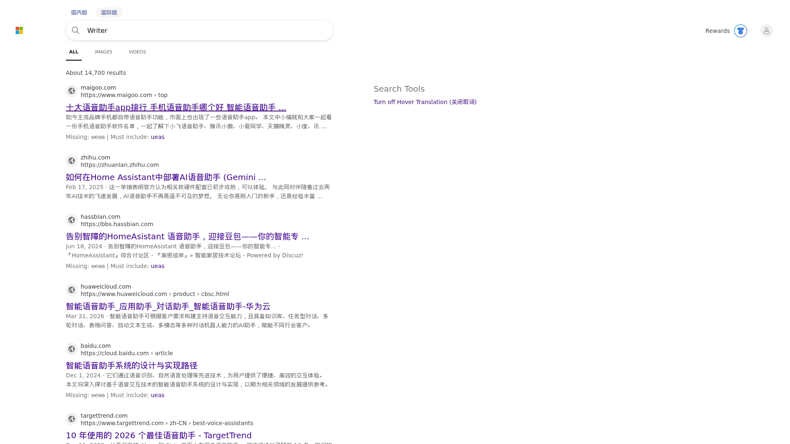Open the 告别智障的HomeAsistant 语音助手 result

pyautogui.click(x=187, y=236)
